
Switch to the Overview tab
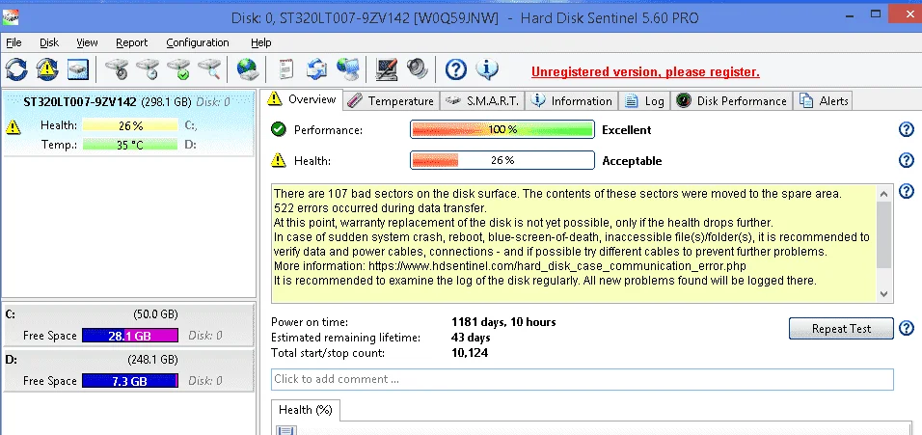pos(302,99)
